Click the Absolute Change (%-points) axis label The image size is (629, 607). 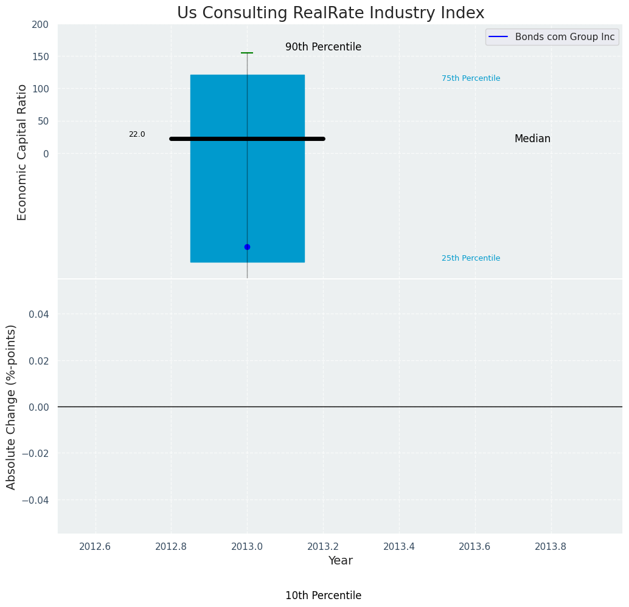[12, 406]
